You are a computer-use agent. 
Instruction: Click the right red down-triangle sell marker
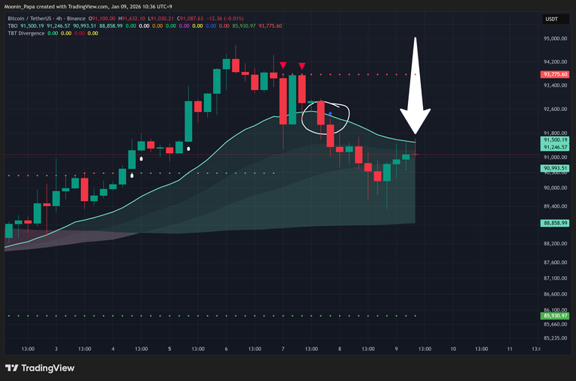tap(301, 66)
